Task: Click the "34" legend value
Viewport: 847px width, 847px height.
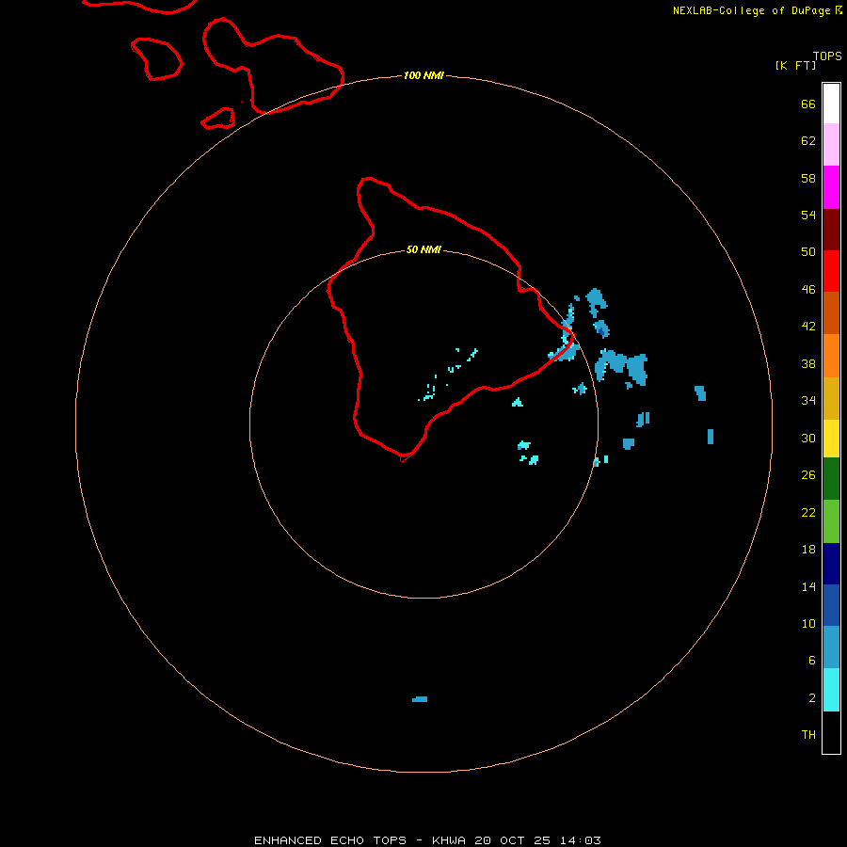Action: [x=808, y=401]
